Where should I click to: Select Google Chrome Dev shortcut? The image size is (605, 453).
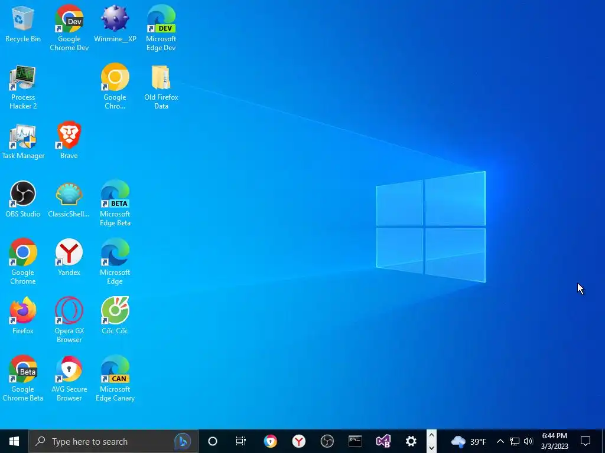(x=69, y=28)
